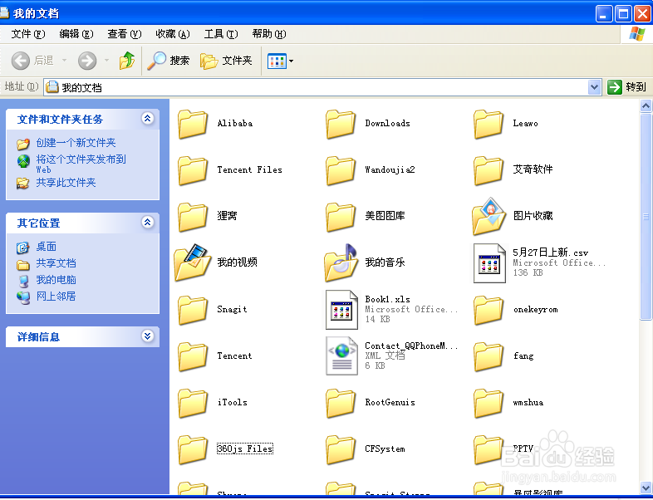Click 将这个文件夹发布到 Web link

pyautogui.click(x=81, y=164)
